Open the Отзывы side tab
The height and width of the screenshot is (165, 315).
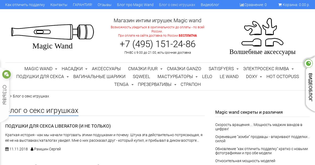(x=4, y=95)
